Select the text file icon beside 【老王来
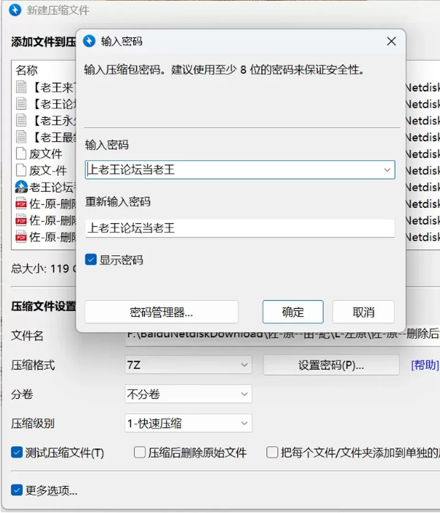 point(21,87)
